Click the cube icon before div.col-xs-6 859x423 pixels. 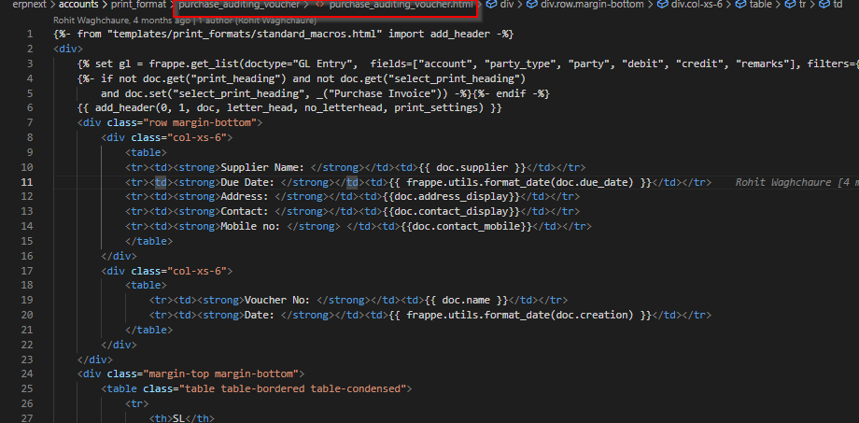coord(663,5)
